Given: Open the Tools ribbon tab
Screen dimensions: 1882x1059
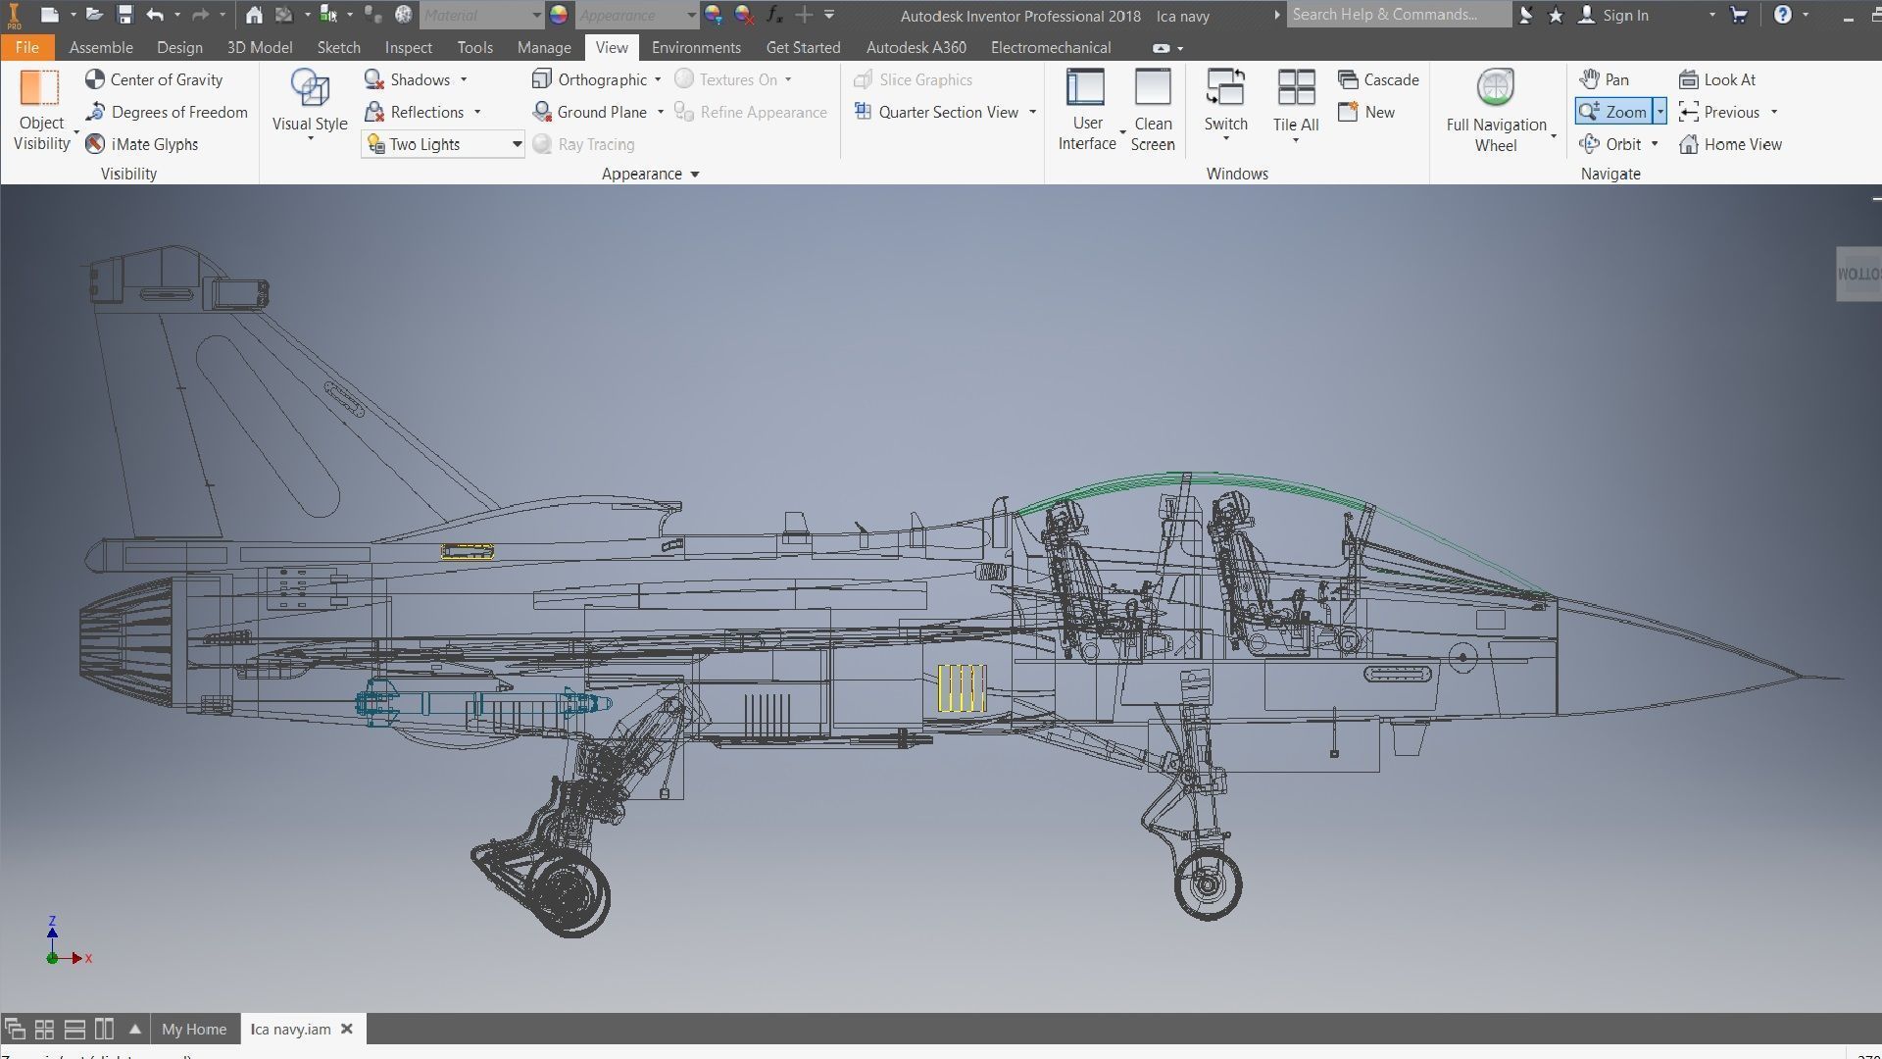Looking at the screenshot, I should tap(474, 47).
